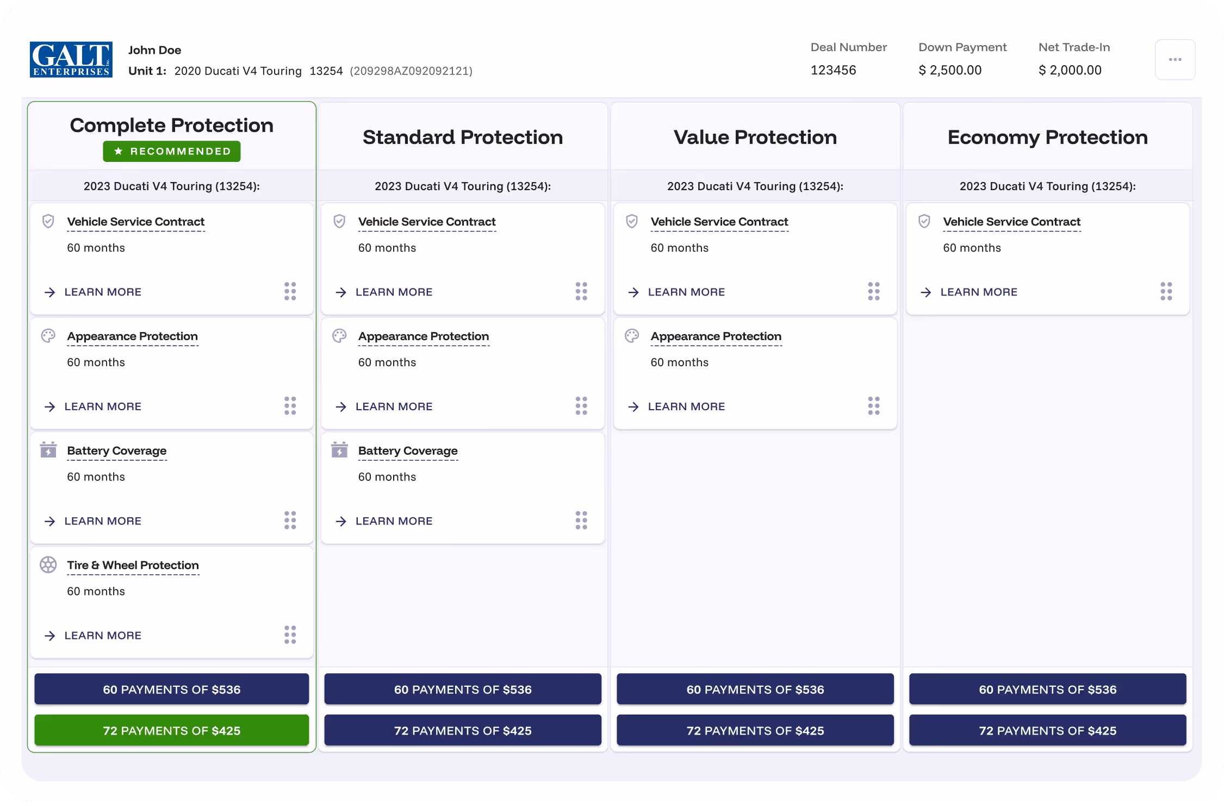Click the Tire & Wheel Protection wheel icon
The image size is (1224, 802).
point(48,565)
